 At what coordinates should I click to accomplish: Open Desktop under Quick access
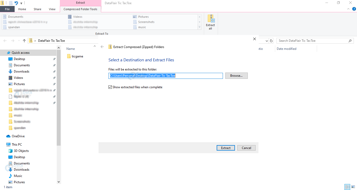point(20,59)
